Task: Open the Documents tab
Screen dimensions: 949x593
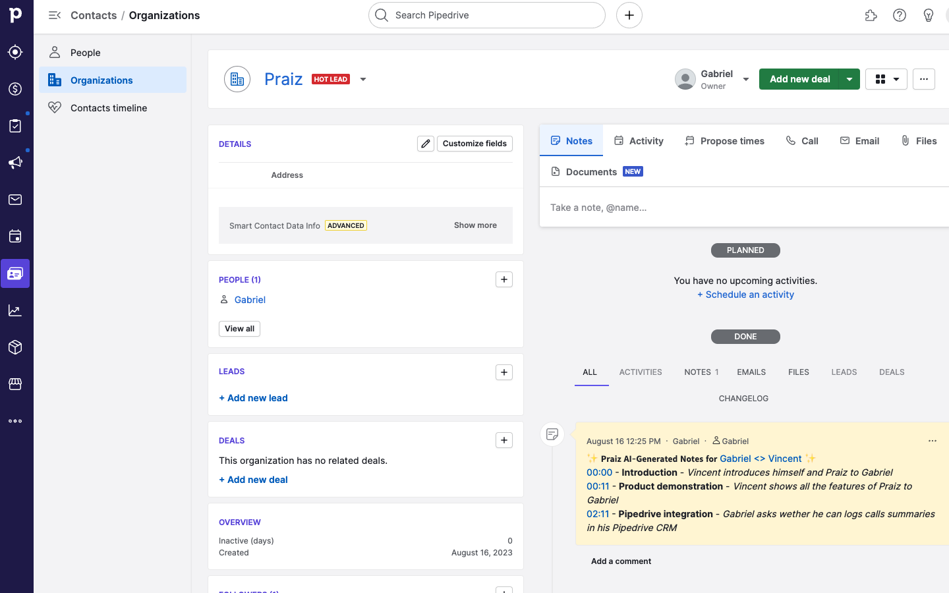Action: click(x=596, y=172)
